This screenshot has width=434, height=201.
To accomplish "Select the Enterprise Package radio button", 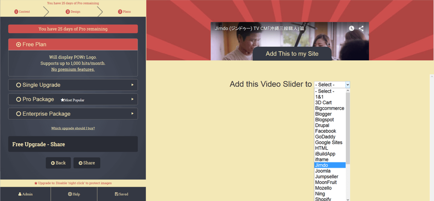I will click(18, 114).
